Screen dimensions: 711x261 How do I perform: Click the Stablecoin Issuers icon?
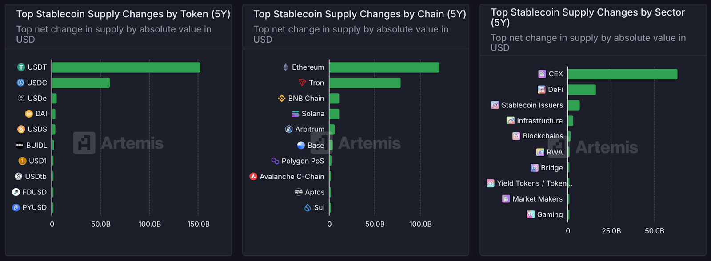click(495, 105)
